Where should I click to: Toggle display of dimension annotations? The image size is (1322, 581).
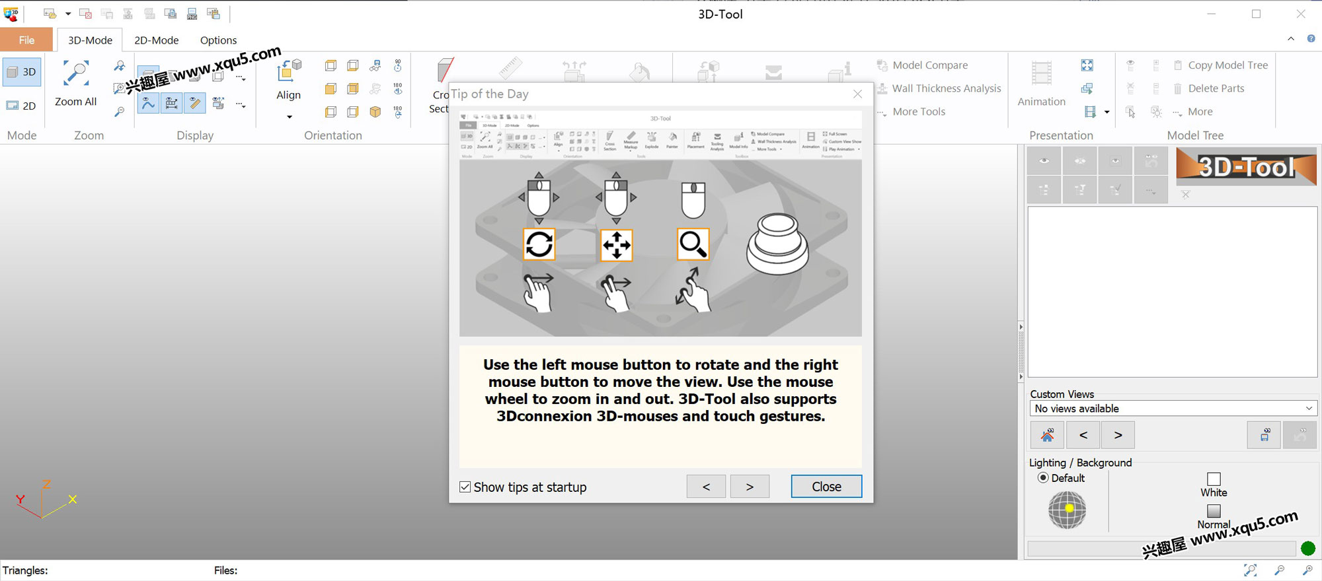[x=172, y=103]
